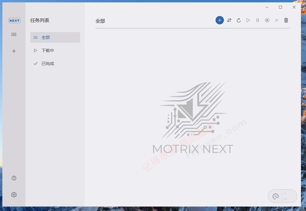Viewport: 306px width, 211px height.
Task: Click the NEXT logo badge
Action: [x=14, y=20]
